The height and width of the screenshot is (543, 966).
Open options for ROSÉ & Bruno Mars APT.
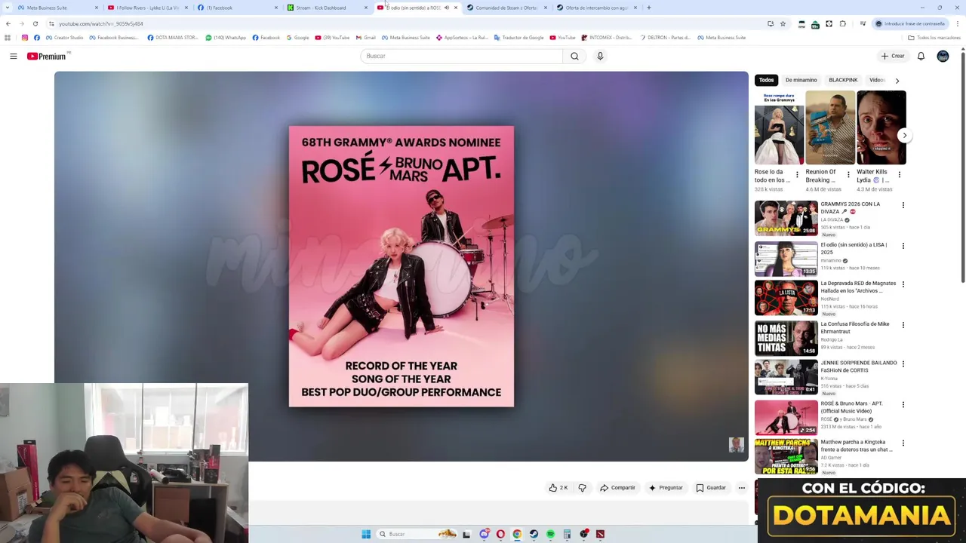903,405
